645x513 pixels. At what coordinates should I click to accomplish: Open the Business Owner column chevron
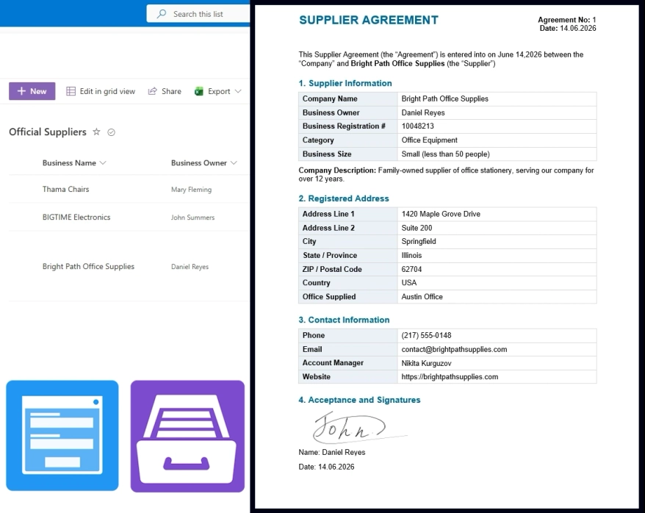pos(234,163)
